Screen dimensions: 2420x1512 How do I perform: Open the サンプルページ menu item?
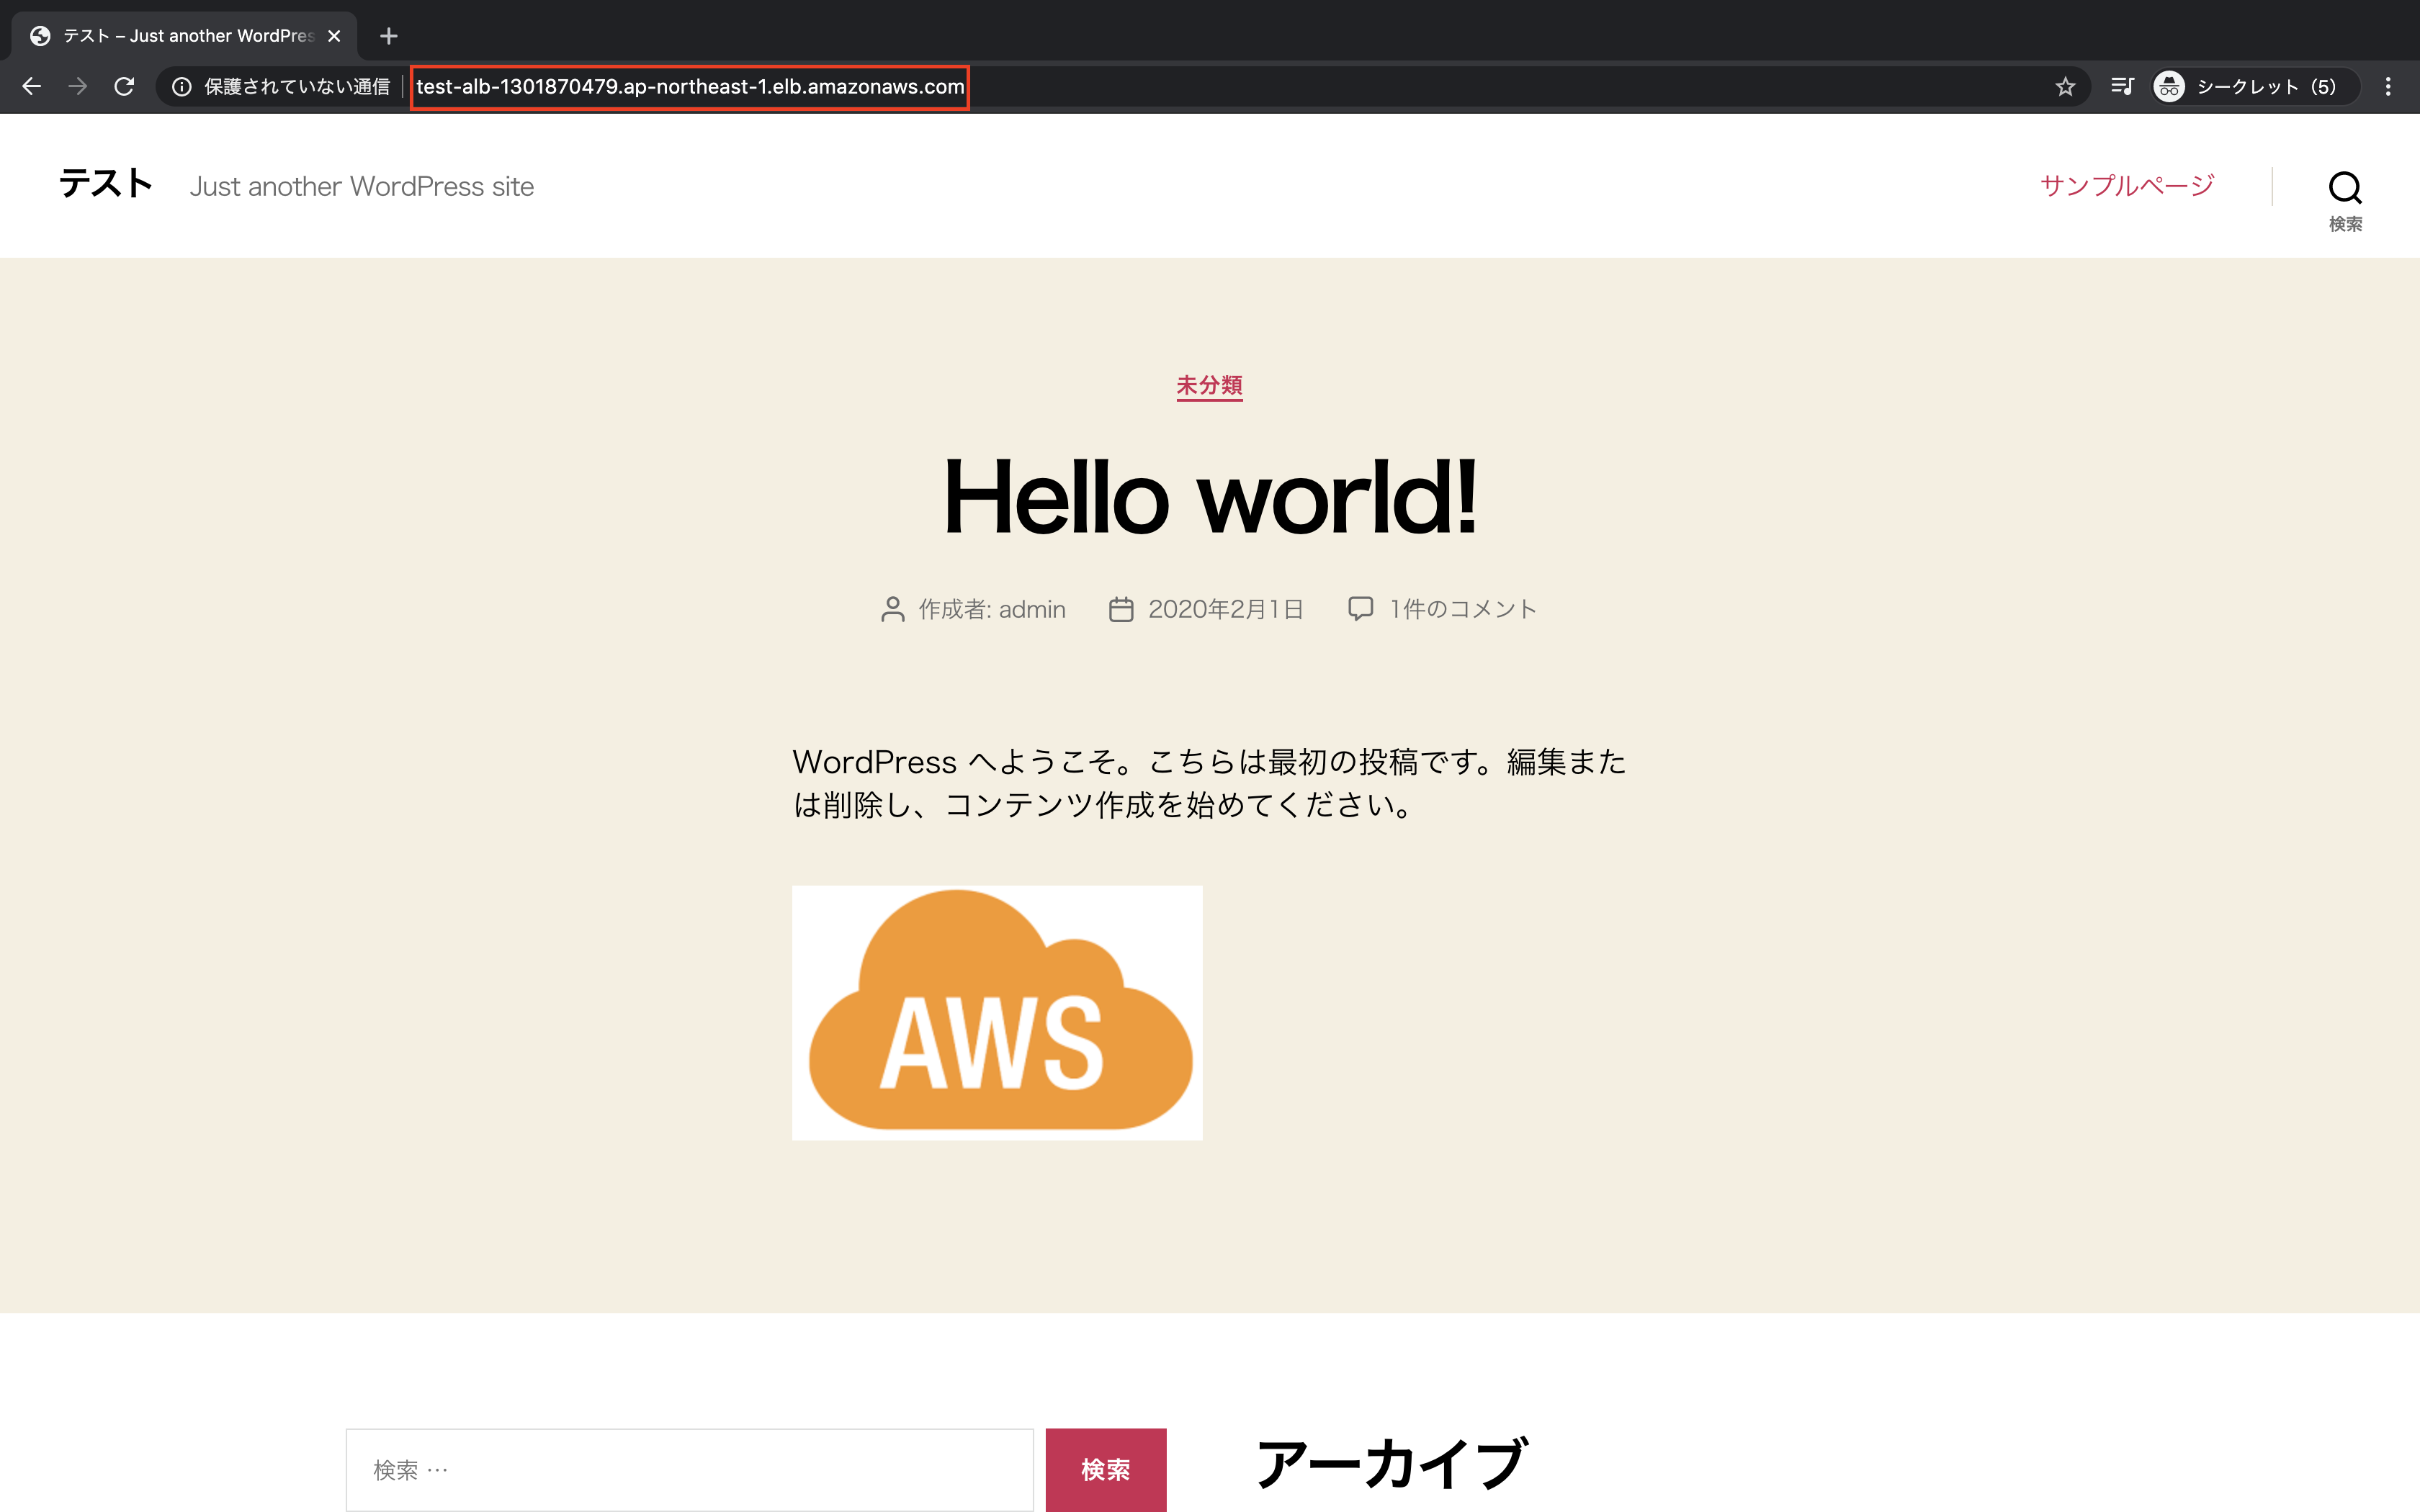(2126, 184)
